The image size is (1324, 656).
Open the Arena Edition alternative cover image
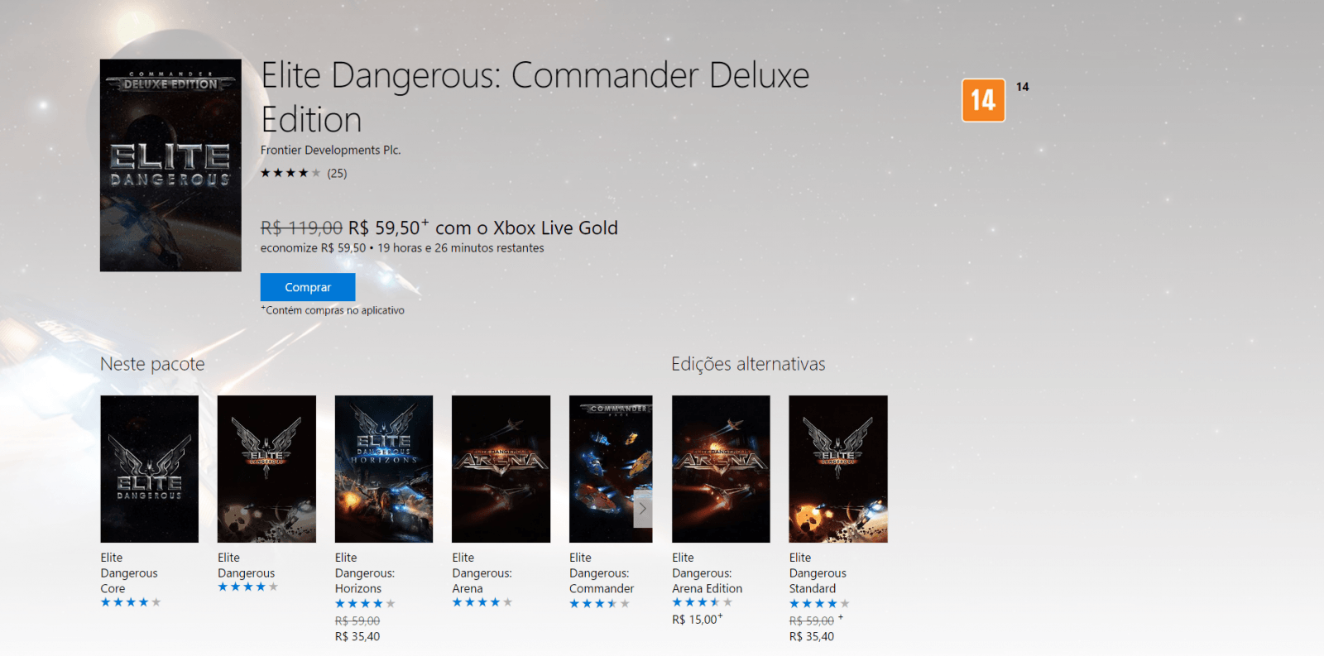pyautogui.click(x=721, y=469)
